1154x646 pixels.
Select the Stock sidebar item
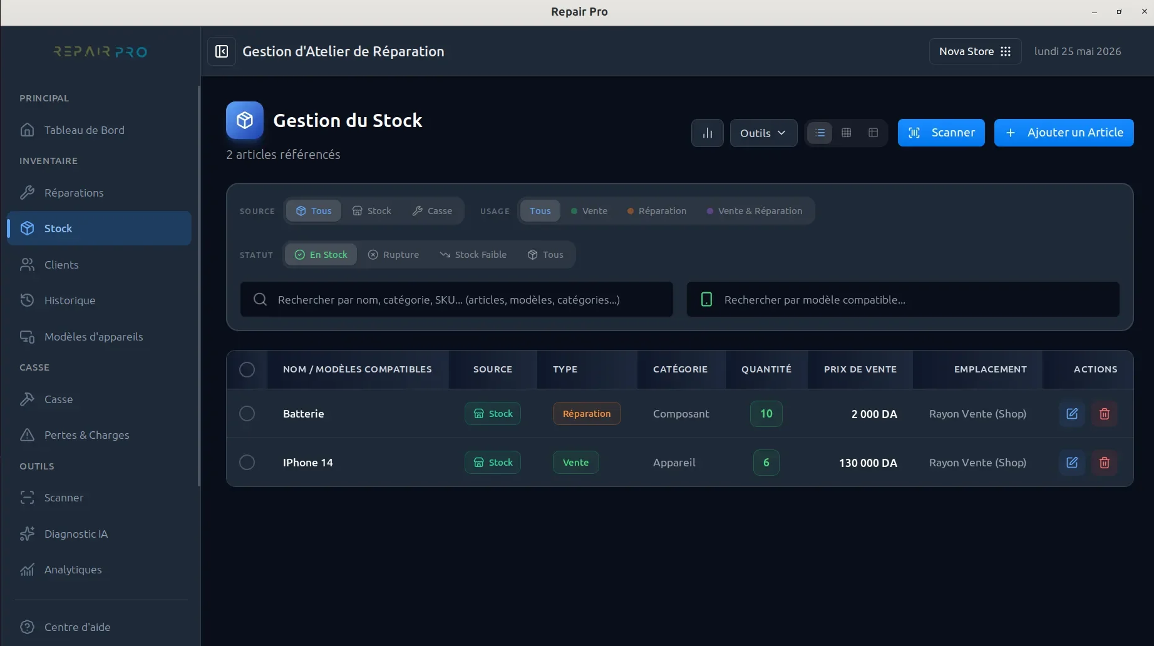99,228
